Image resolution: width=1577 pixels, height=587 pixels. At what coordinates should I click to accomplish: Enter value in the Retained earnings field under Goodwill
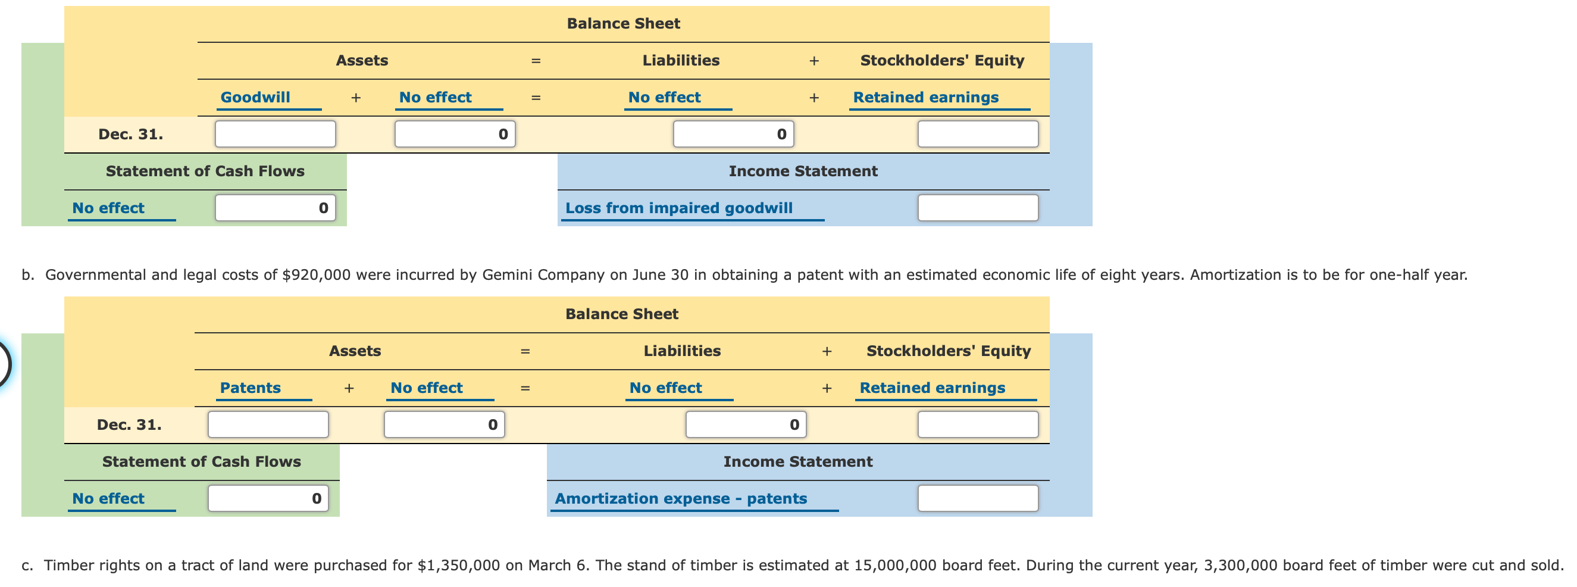coord(977,134)
